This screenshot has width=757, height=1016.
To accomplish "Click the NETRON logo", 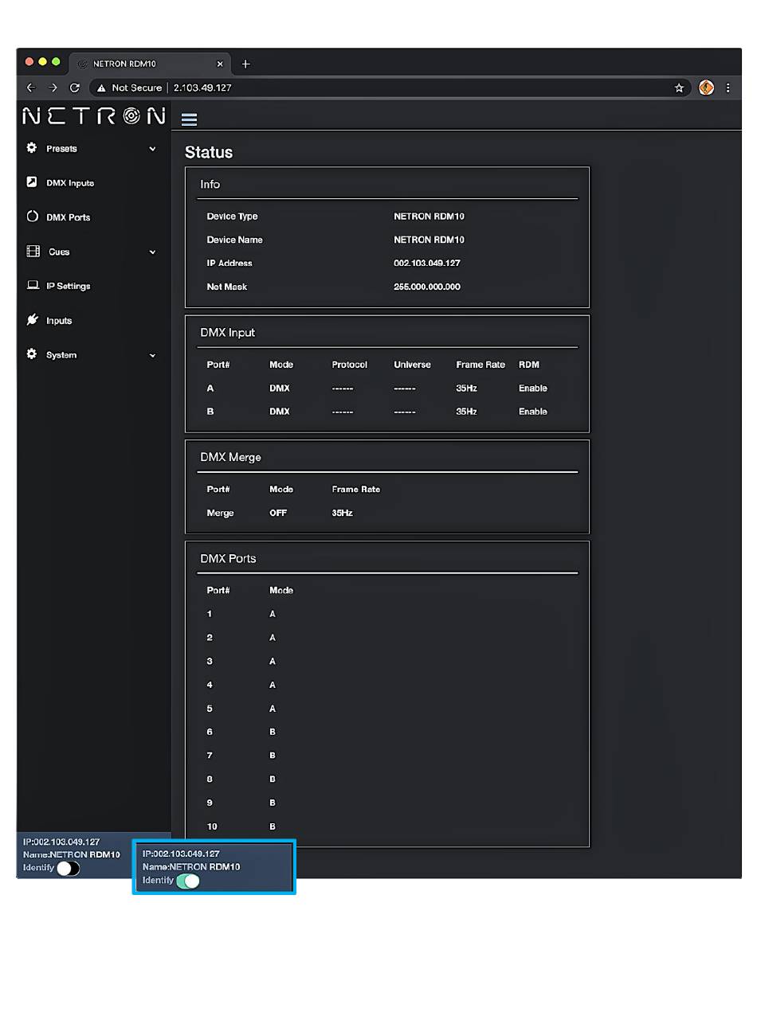I will click(x=94, y=116).
